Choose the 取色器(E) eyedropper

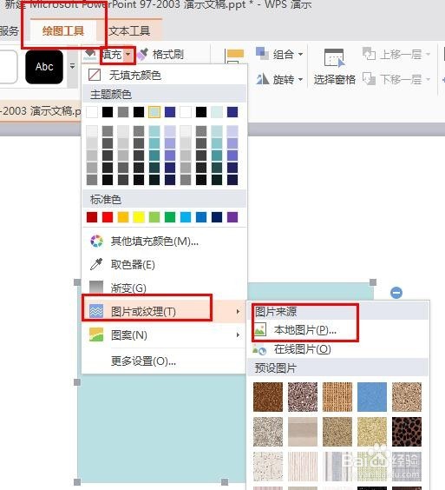click(x=164, y=265)
